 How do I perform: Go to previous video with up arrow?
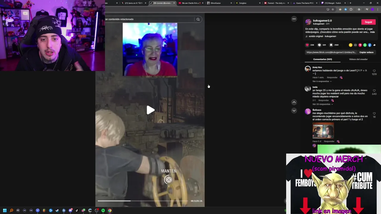(x=294, y=102)
